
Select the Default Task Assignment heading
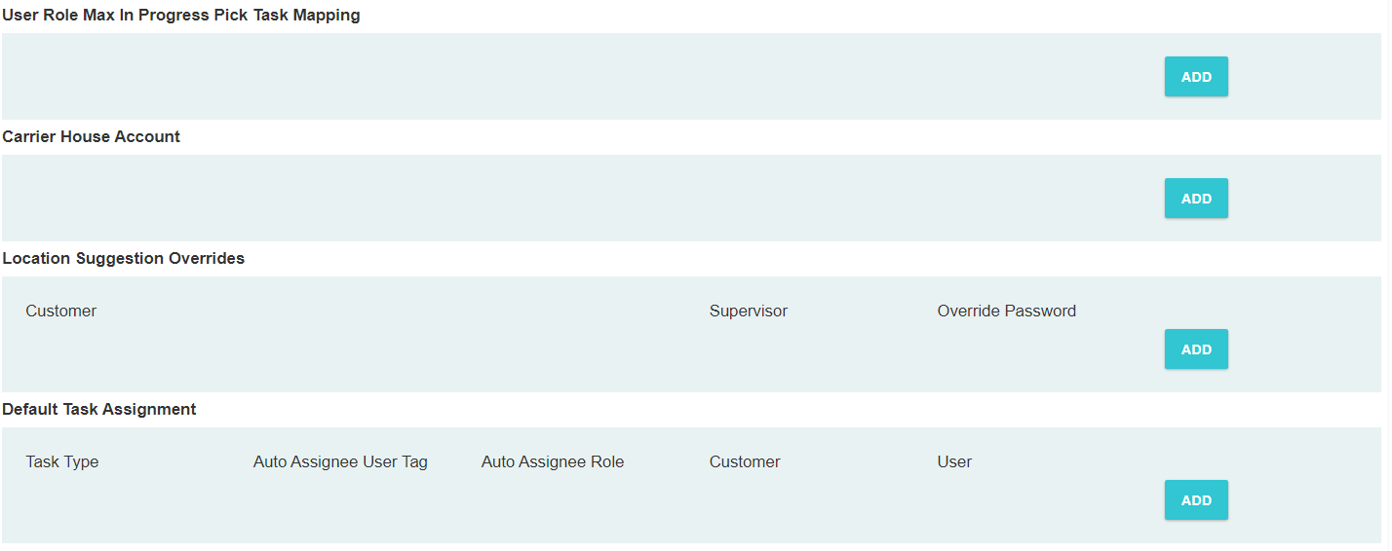coord(99,410)
